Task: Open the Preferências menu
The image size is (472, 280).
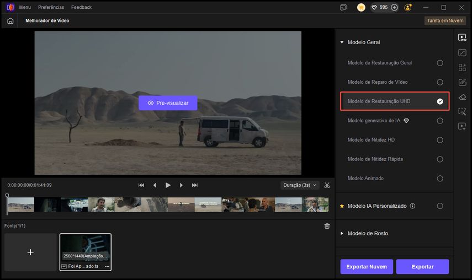Action: coord(51,8)
